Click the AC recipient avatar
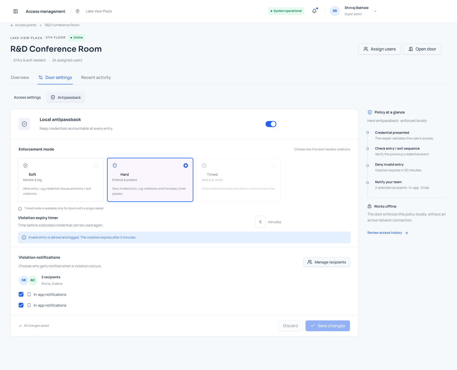Image resolution: width=457 pixels, height=370 pixels. tap(33, 280)
